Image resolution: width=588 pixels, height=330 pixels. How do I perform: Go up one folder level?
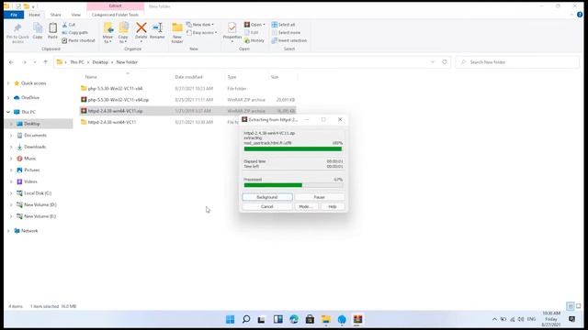click(45, 62)
